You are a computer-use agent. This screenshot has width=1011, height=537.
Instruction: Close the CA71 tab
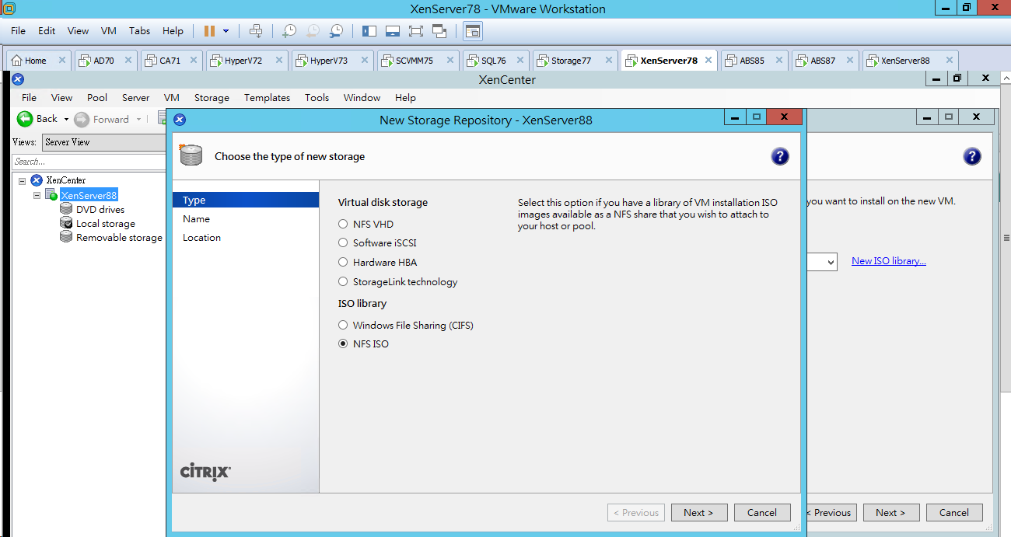pos(194,61)
